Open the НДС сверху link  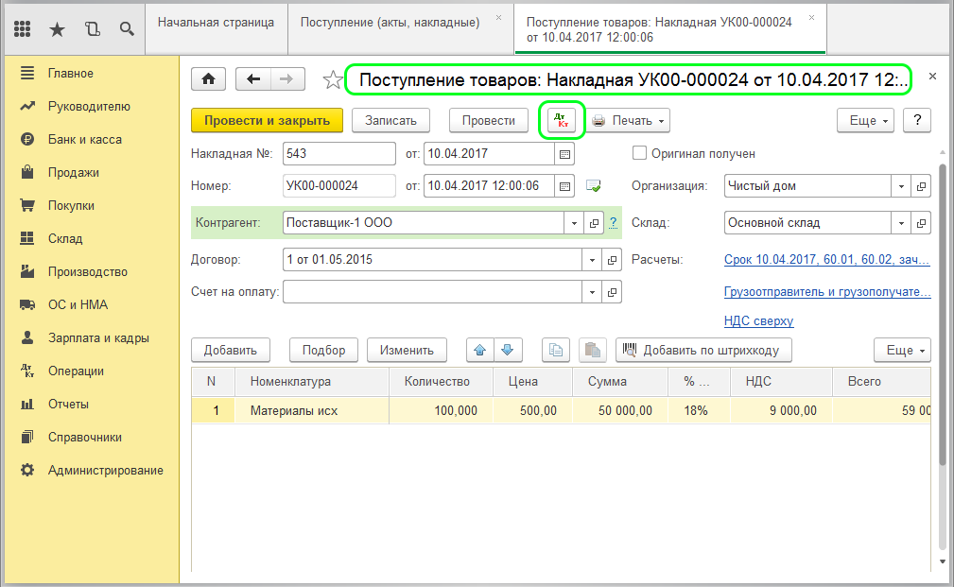(758, 321)
